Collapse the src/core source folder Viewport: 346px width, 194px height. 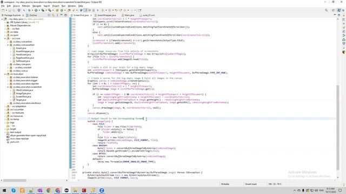(5, 38)
